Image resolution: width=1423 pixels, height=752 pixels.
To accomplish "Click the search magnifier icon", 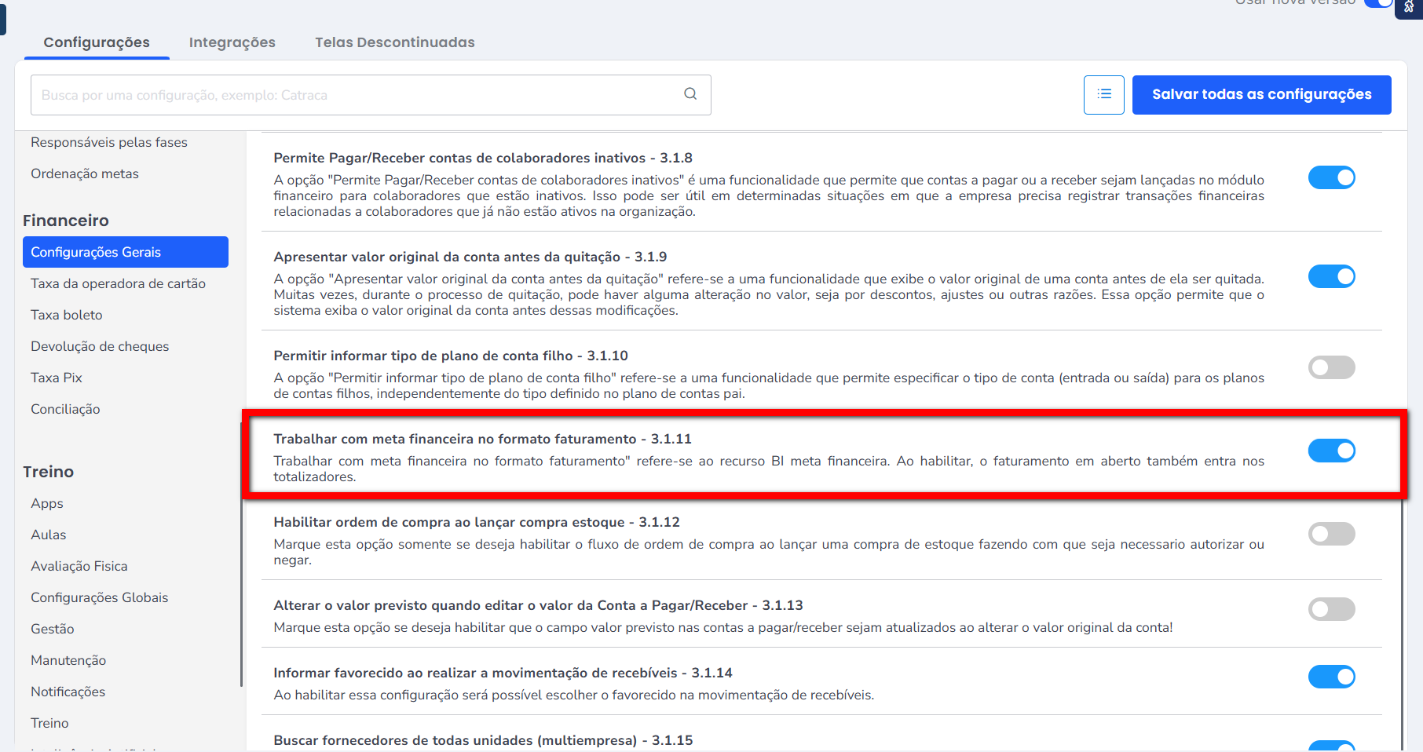I will 690,94.
